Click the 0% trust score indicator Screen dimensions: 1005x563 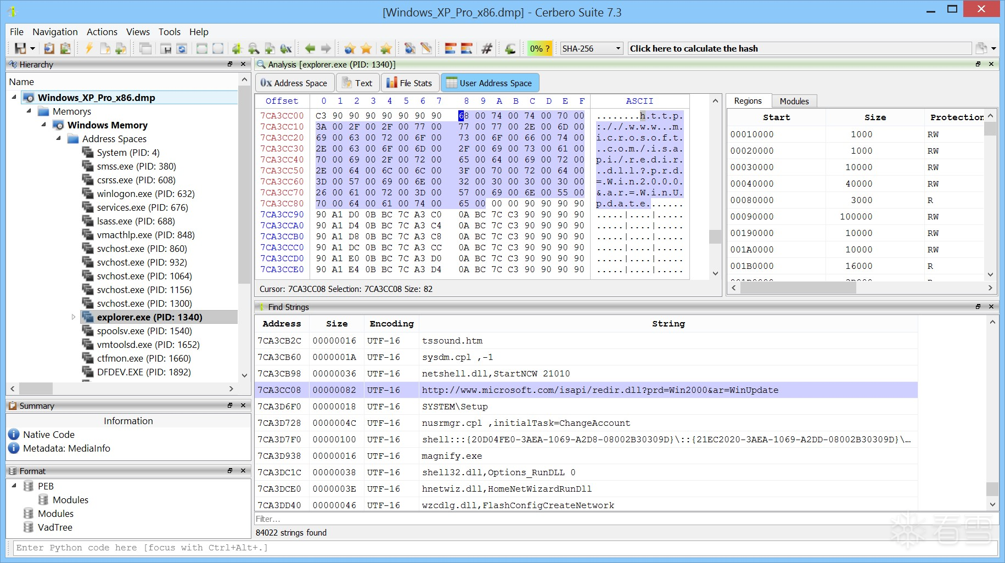coord(539,49)
